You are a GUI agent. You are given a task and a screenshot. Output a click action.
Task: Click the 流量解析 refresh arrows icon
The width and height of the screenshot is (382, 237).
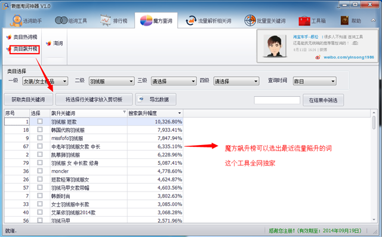click(191, 21)
